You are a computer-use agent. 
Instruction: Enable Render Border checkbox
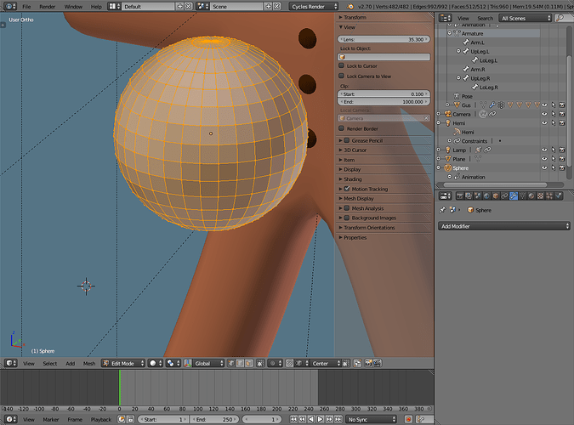(x=341, y=128)
